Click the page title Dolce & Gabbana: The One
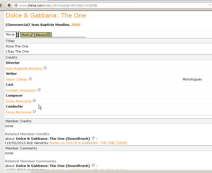The height and width of the screenshot is (173, 212). pos(46,15)
